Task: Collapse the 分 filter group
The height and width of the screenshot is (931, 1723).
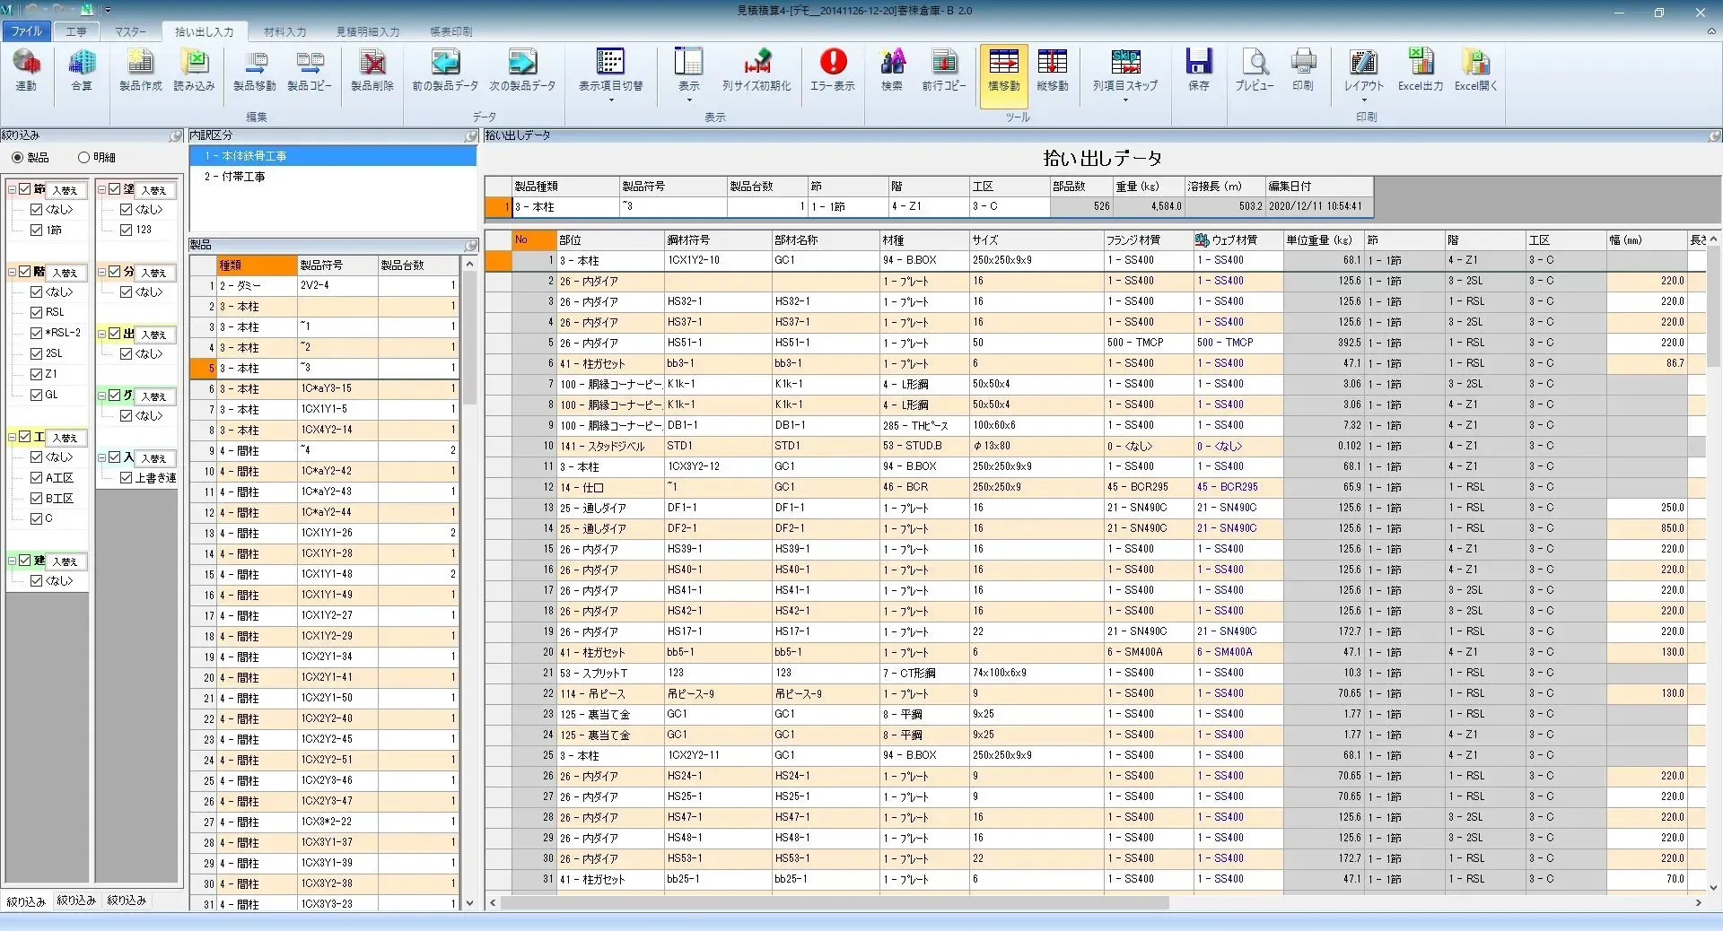Action: [x=102, y=272]
